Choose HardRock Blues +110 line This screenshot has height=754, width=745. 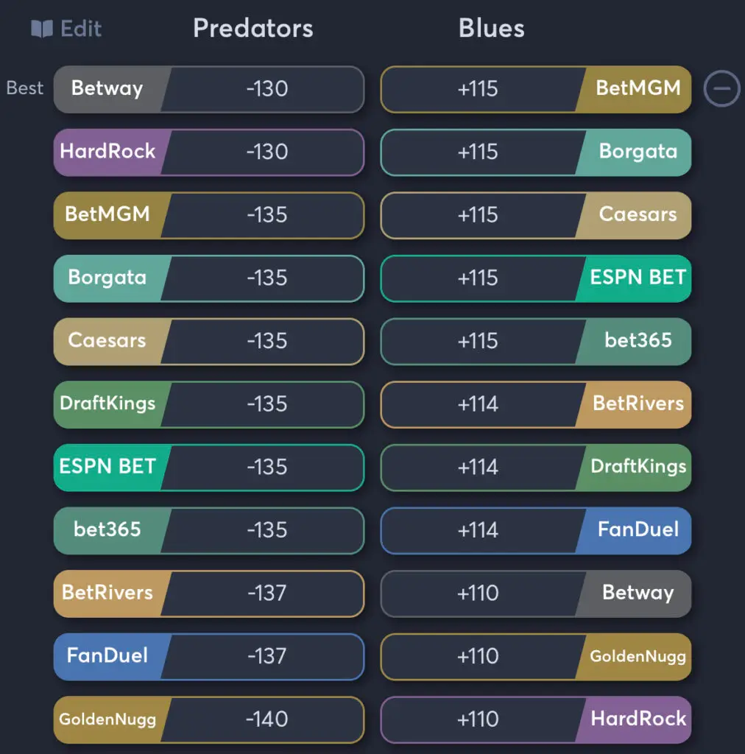pos(536,720)
